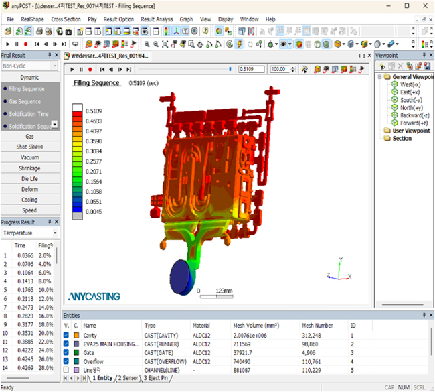Pin the Final Result panel
The height and width of the screenshot is (392, 435).
[x=49, y=55]
